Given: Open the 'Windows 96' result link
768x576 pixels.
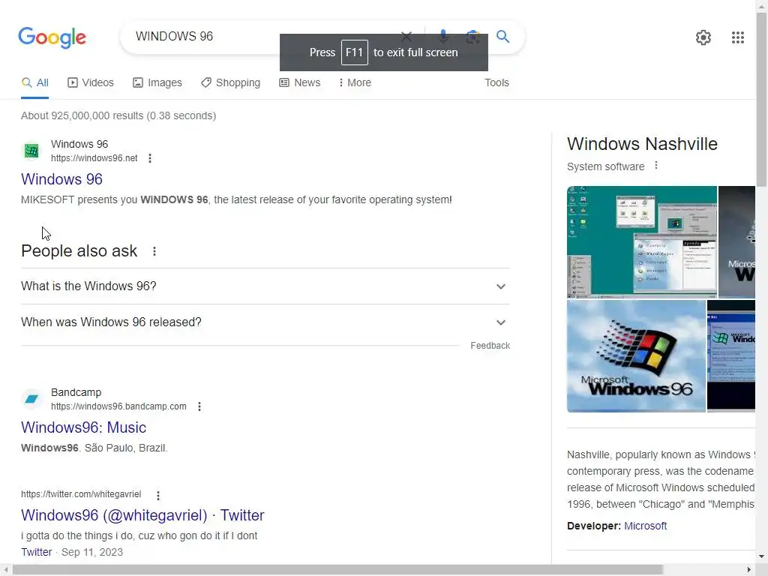Looking at the screenshot, I should [x=61, y=179].
